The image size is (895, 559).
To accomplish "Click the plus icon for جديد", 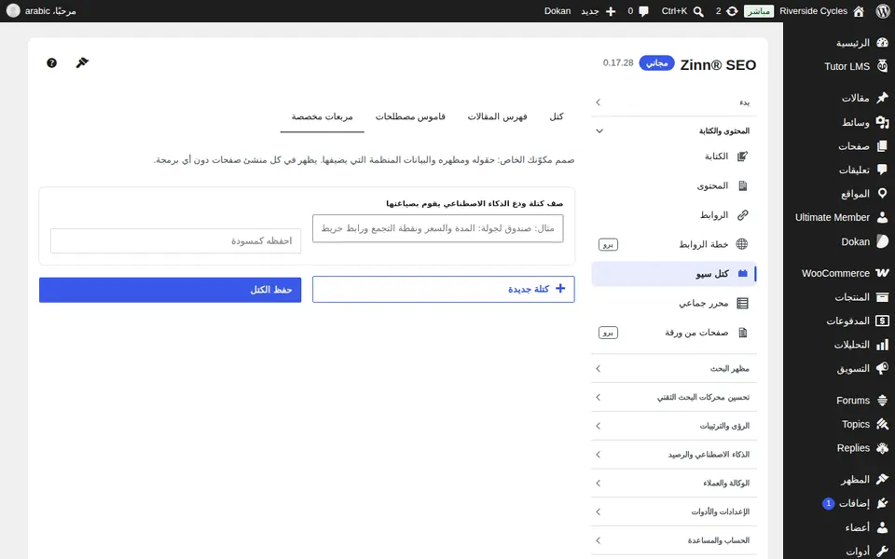I will point(611,11).
